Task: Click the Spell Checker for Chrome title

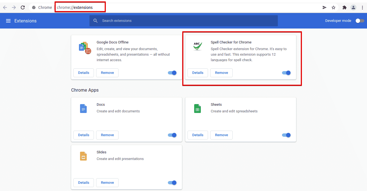Action: coord(231,42)
